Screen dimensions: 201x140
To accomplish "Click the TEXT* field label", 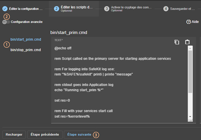I will [58, 40].
